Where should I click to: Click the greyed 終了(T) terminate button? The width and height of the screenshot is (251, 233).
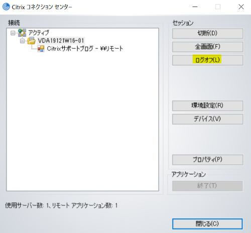[207, 186]
